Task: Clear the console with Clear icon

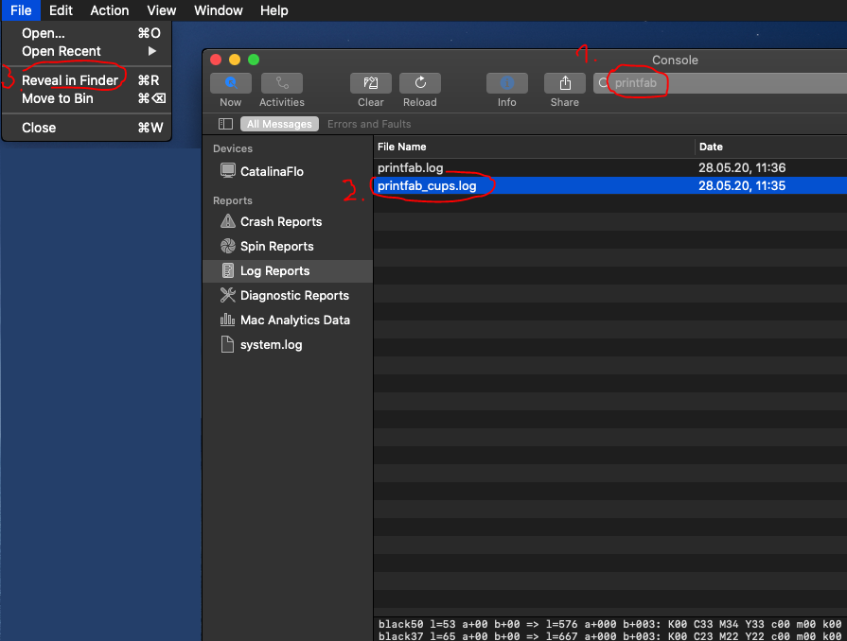Action: point(370,83)
